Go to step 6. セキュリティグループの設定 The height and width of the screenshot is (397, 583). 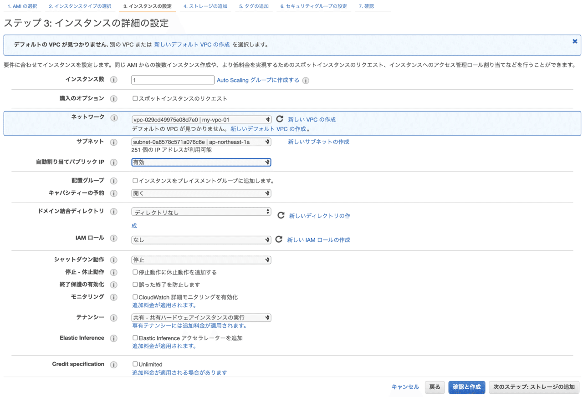tap(313, 6)
